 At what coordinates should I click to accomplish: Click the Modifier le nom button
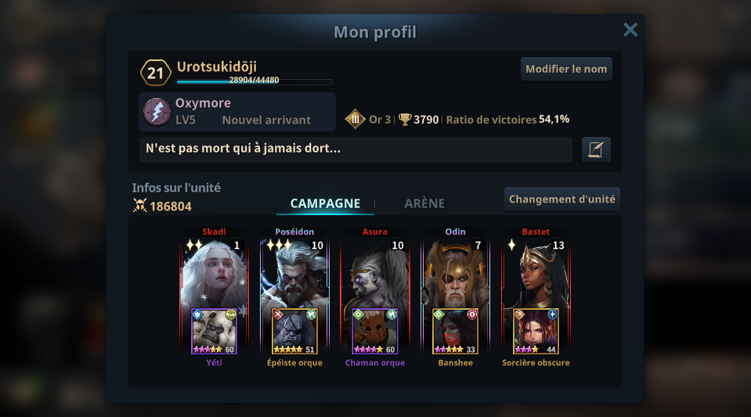pyautogui.click(x=566, y=69)
